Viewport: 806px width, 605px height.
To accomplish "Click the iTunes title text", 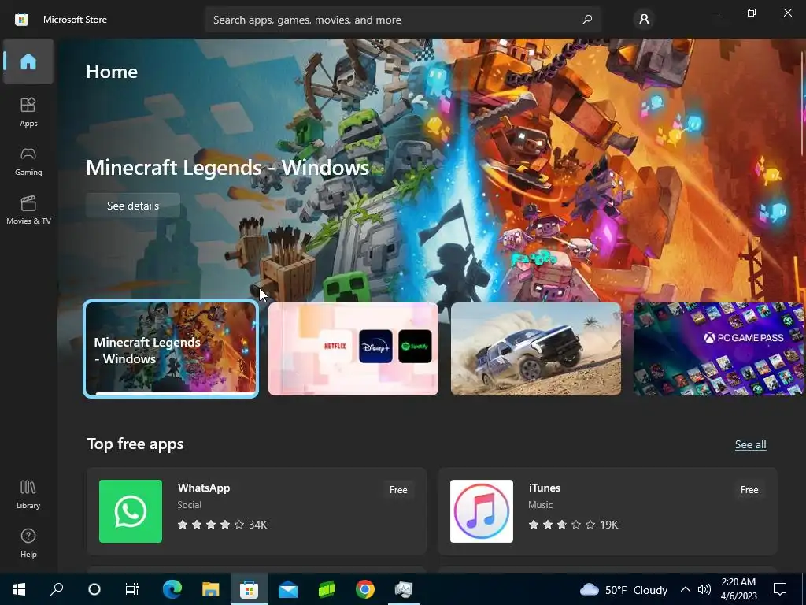I will pyautogui.click(x=545, y=488).
